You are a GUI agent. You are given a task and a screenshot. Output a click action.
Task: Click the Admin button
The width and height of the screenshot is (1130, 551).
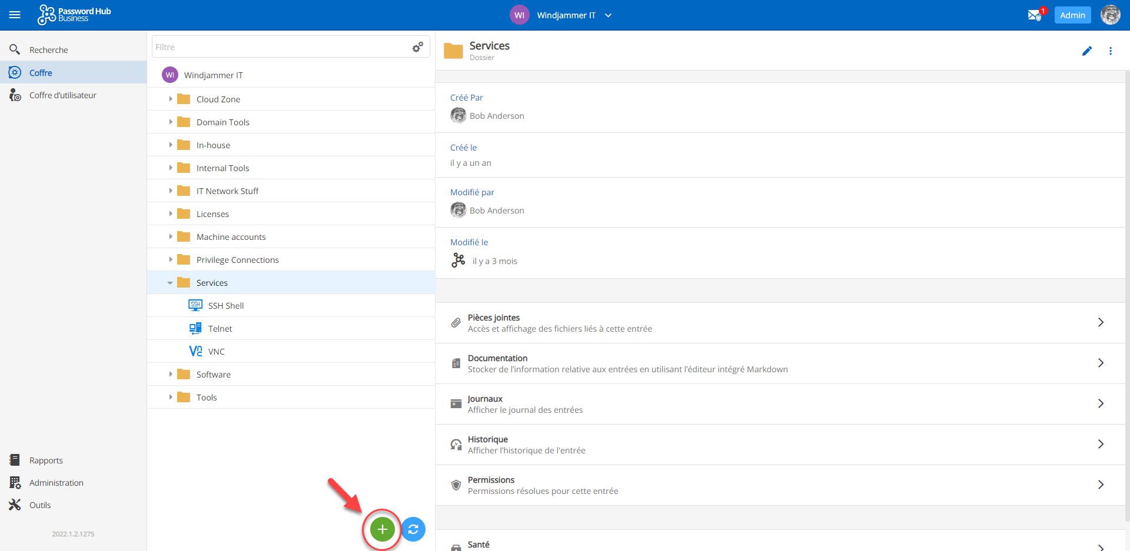(1072, 15)
